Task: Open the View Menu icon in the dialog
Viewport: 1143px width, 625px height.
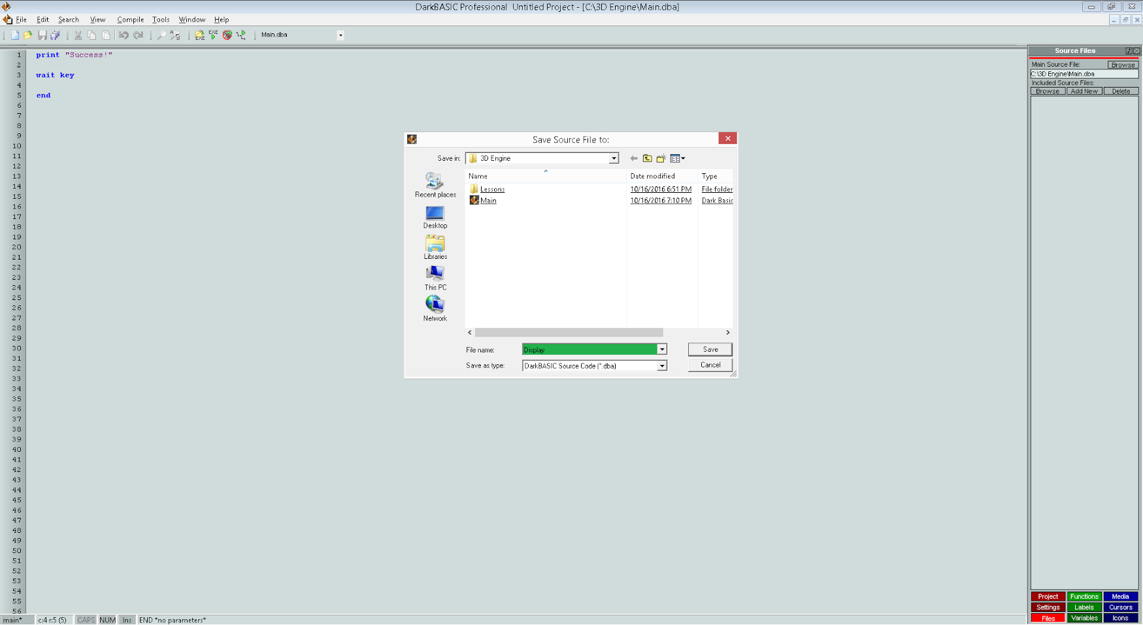Action: coord(677,158)
